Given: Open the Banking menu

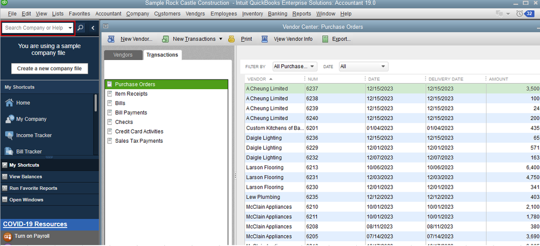Looking at the screenshot, I should [x=278, y=14].
